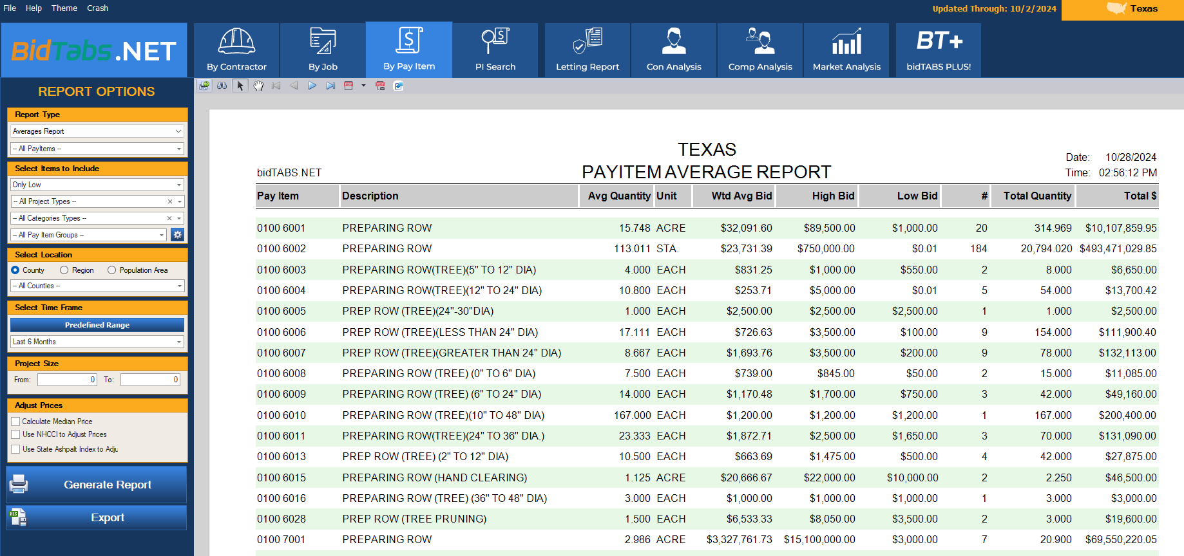This screenshot has height=556, width=1184.
Task: Click the Project Size To field
Action: (151, 380)
